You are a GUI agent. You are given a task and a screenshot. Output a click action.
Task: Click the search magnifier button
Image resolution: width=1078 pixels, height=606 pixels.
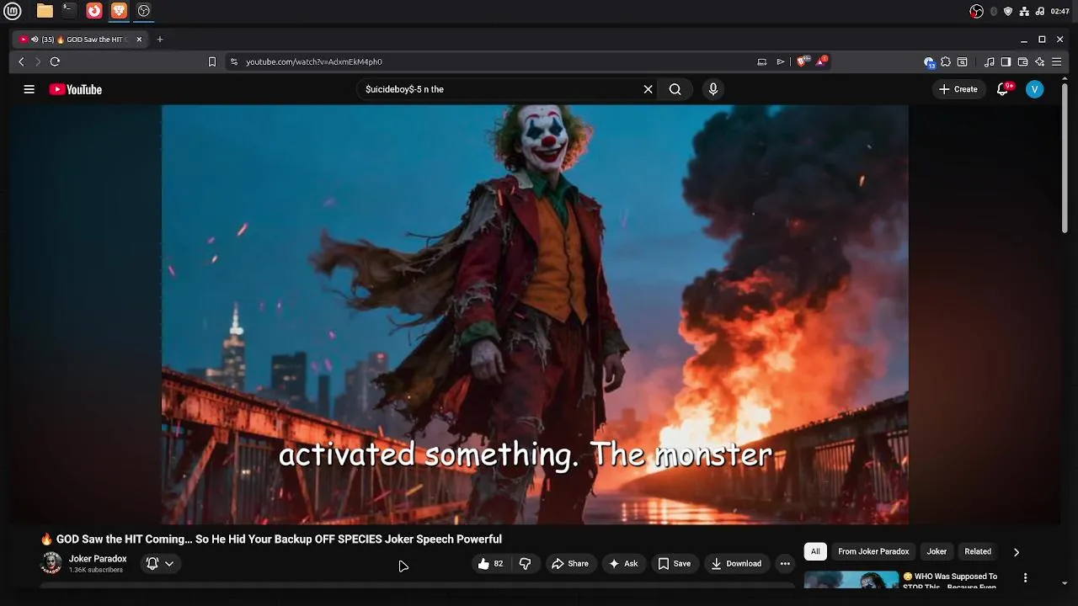[675, 89]
